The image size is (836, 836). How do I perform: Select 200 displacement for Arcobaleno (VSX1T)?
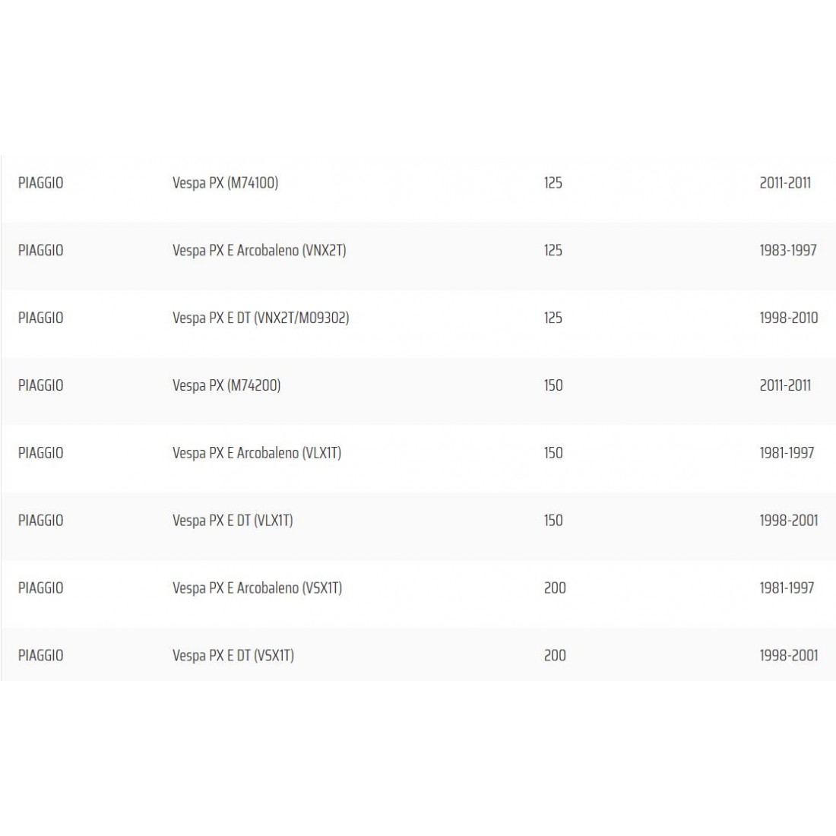(x=555, y=588)
